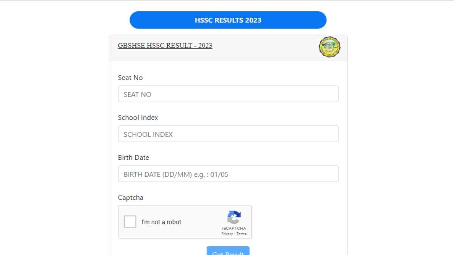This screenshot has width=454, height=255.
Task: Focus the BIRTH DATE input field
Action: click(228, 174)
